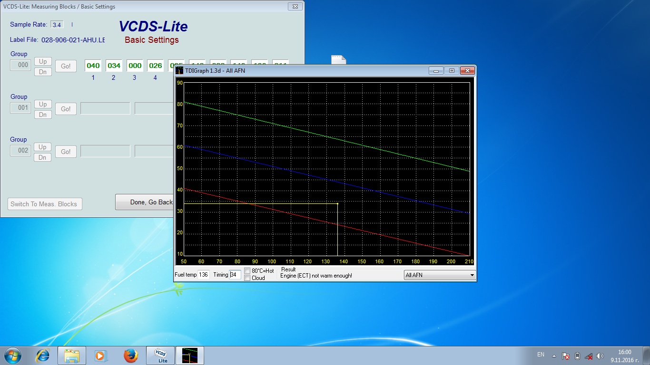Click the EN language indicator
The image size is (650, 365).
(541, 355)
